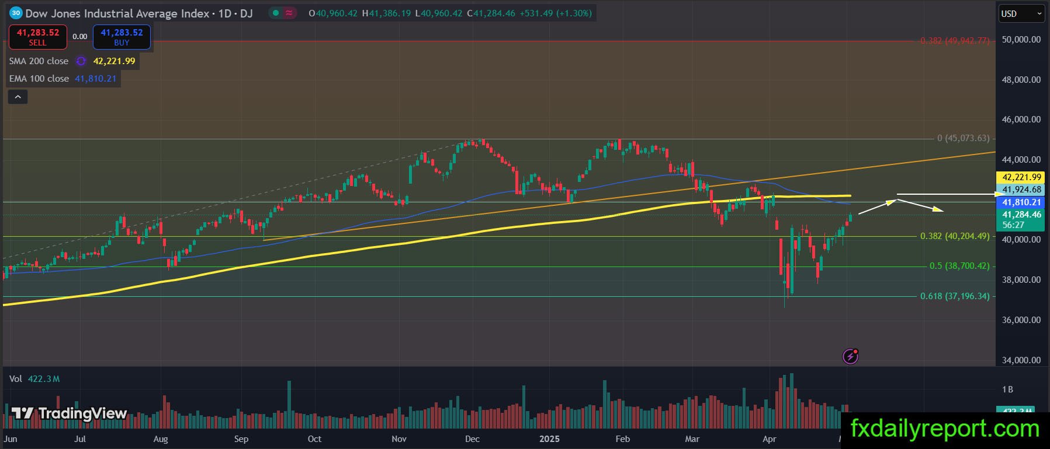Click the blue BUY price button
1050x449 pixels.
click(x=122, y=37)
